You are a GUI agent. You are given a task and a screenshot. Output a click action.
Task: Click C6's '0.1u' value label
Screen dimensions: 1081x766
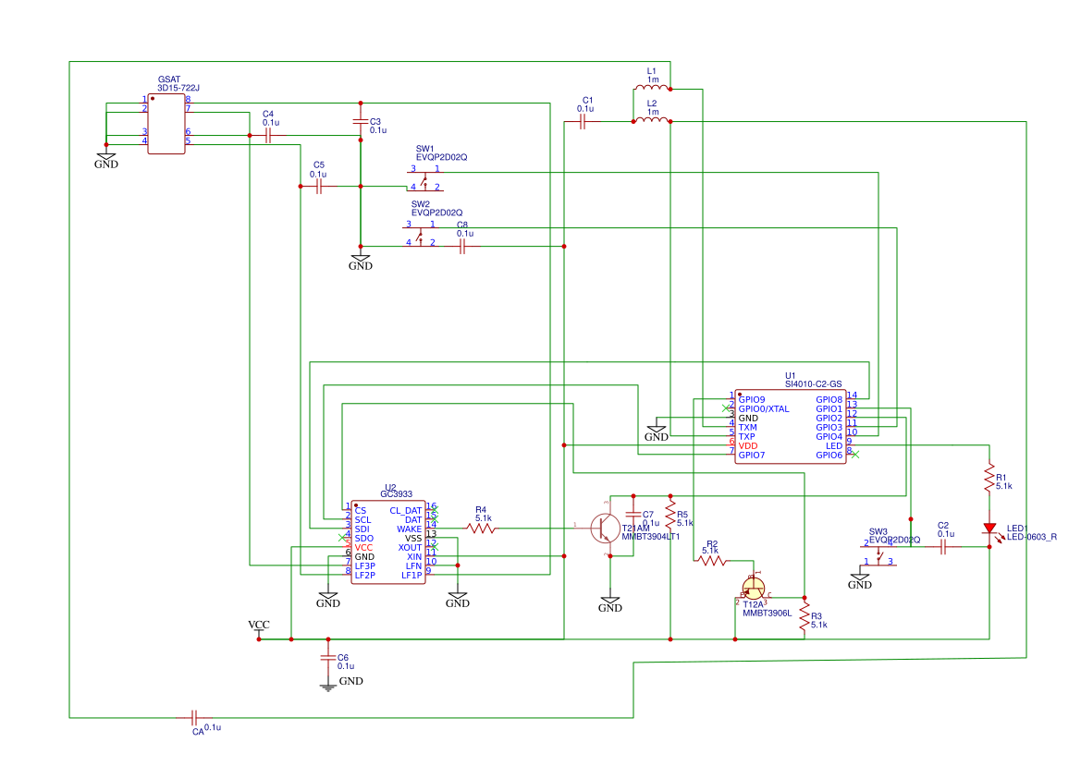[346, 666]
